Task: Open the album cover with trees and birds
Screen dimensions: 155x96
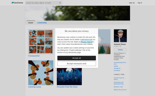Action: coord(104,42)
